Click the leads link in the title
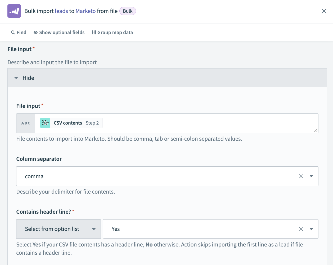 coord(61,11)
